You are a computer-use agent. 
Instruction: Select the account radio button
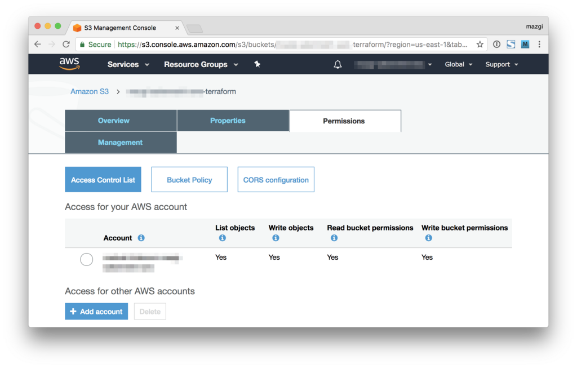coord(86,259)
